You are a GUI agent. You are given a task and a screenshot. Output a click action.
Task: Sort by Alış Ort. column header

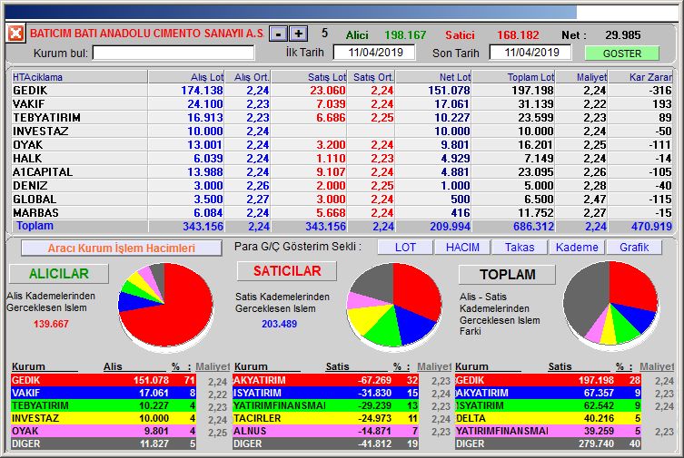(248, 77)
